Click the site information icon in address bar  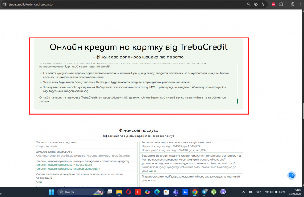(5, 4)
